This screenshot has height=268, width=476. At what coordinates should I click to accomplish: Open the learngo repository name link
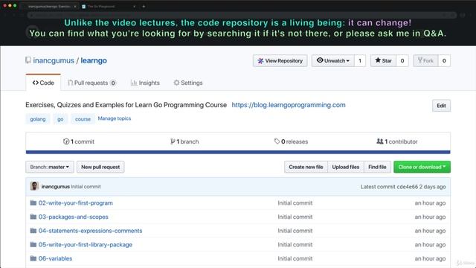click(x=94, y=60)
